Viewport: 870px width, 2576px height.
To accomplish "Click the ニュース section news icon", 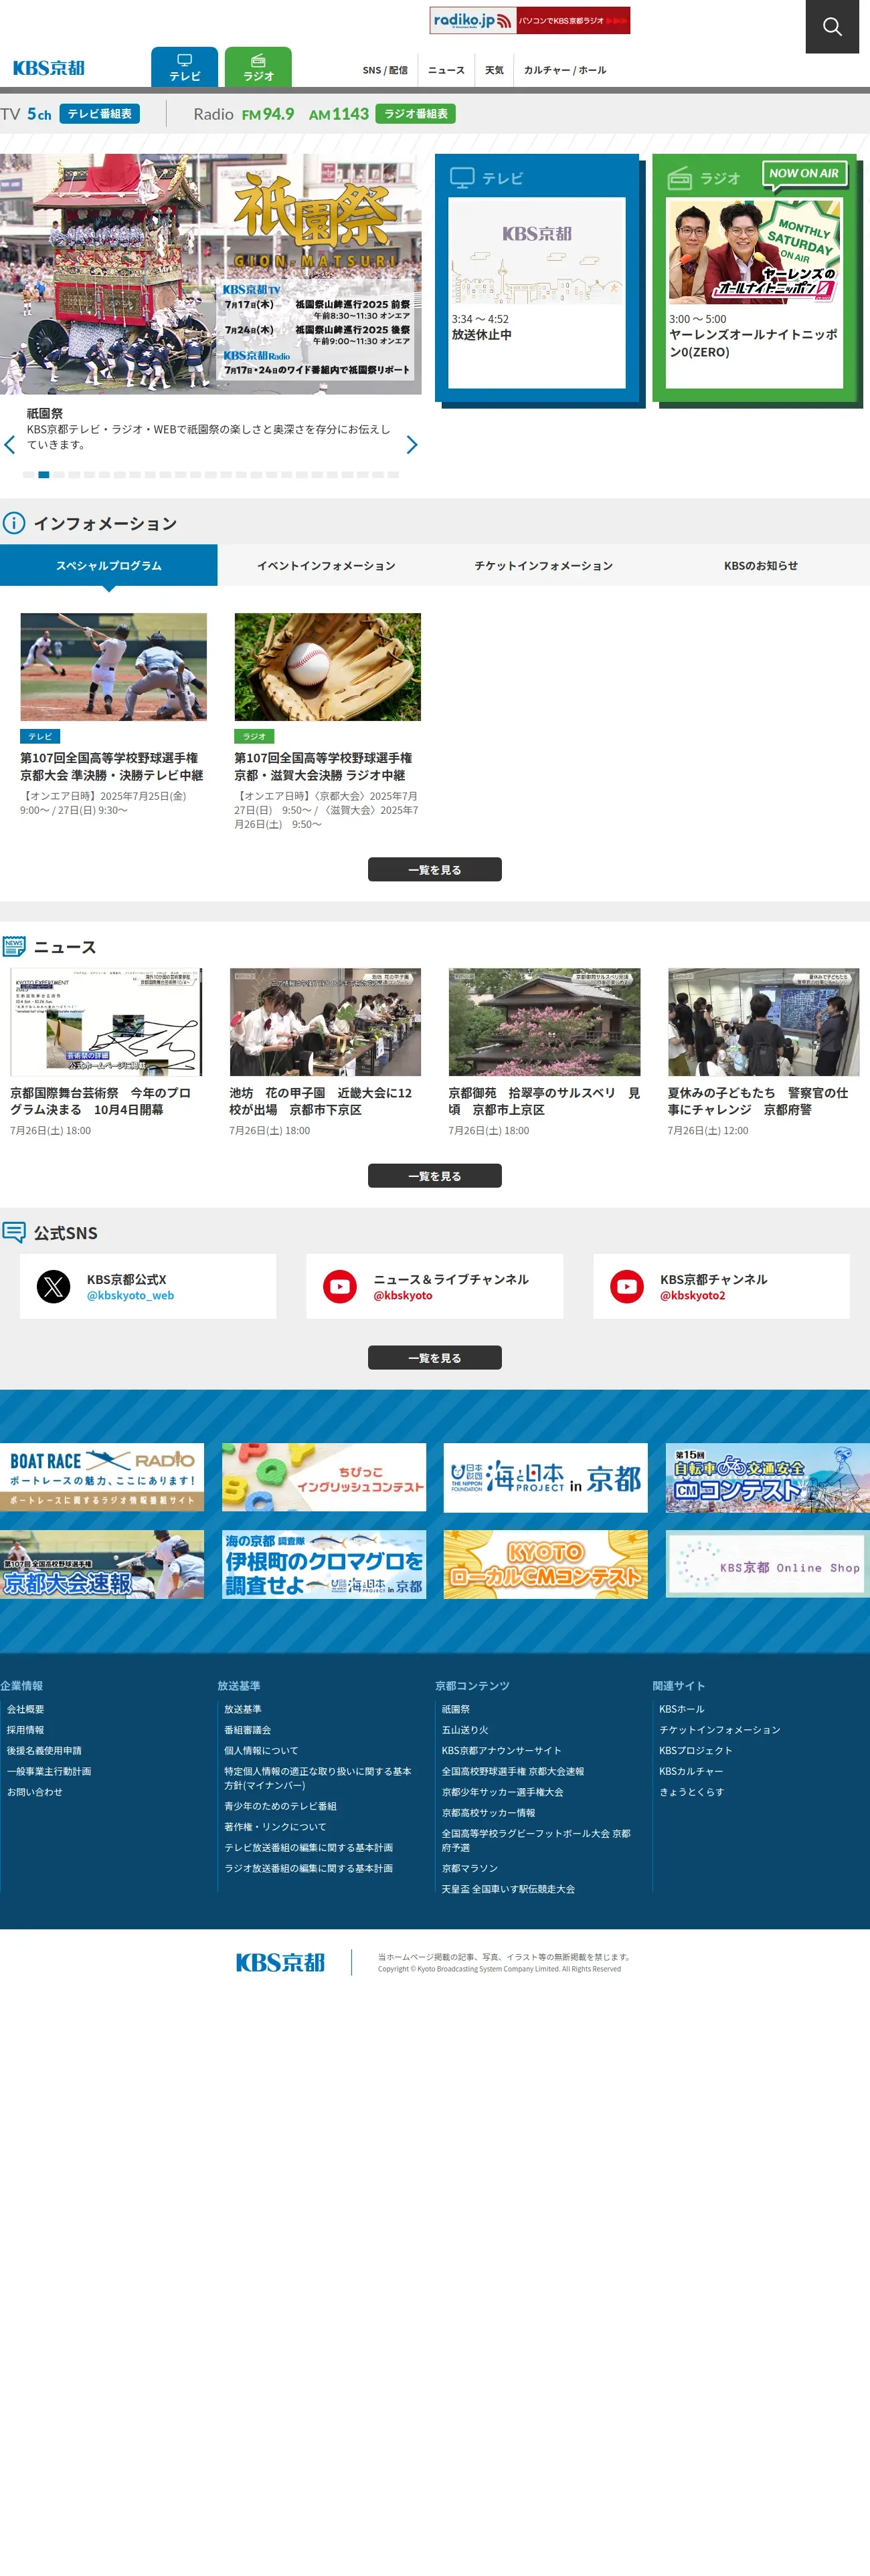I will [x=14, y=946].
